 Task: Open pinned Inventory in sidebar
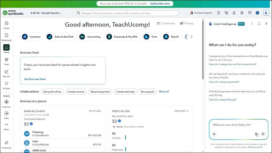[6, 104]
